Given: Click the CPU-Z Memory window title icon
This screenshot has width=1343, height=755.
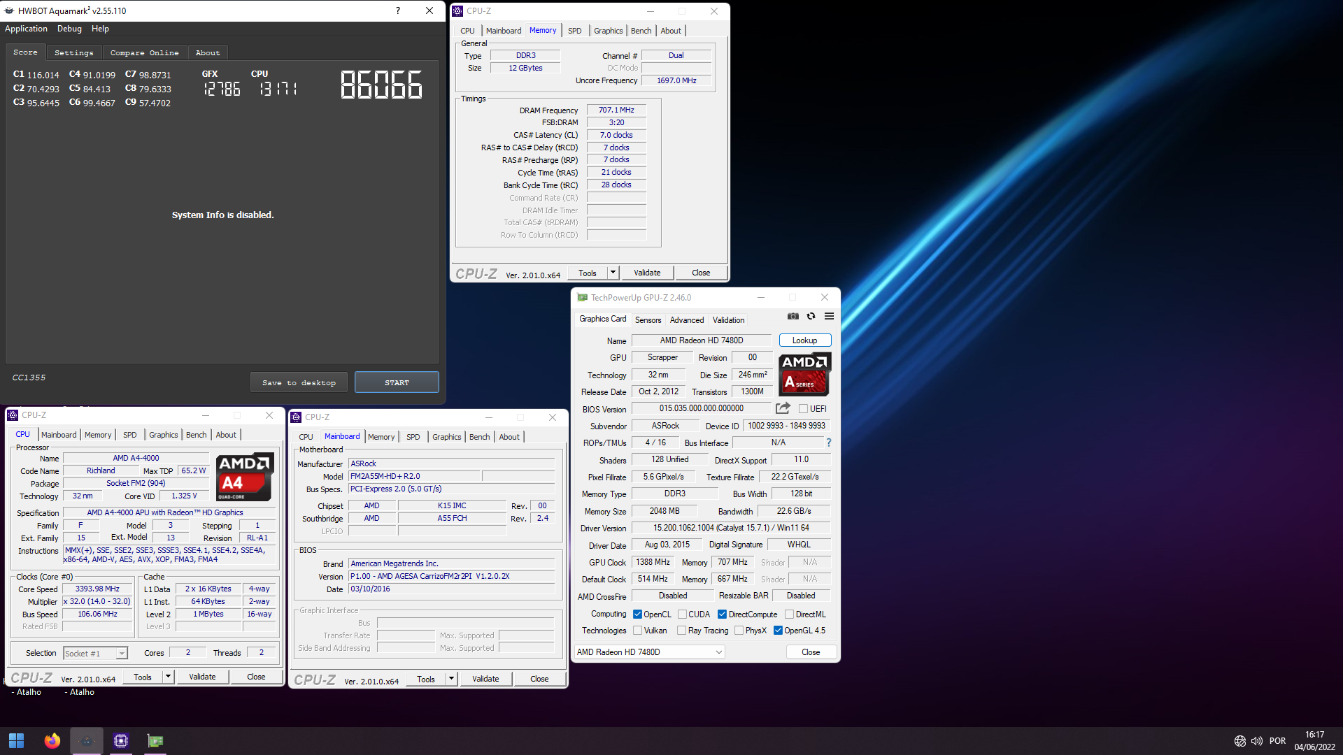Looking at the screenshot, I should click(457, 11).
